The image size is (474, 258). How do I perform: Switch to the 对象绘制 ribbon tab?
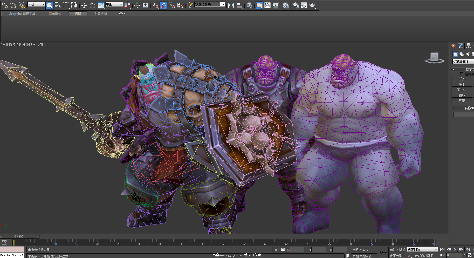pos(101,14)
